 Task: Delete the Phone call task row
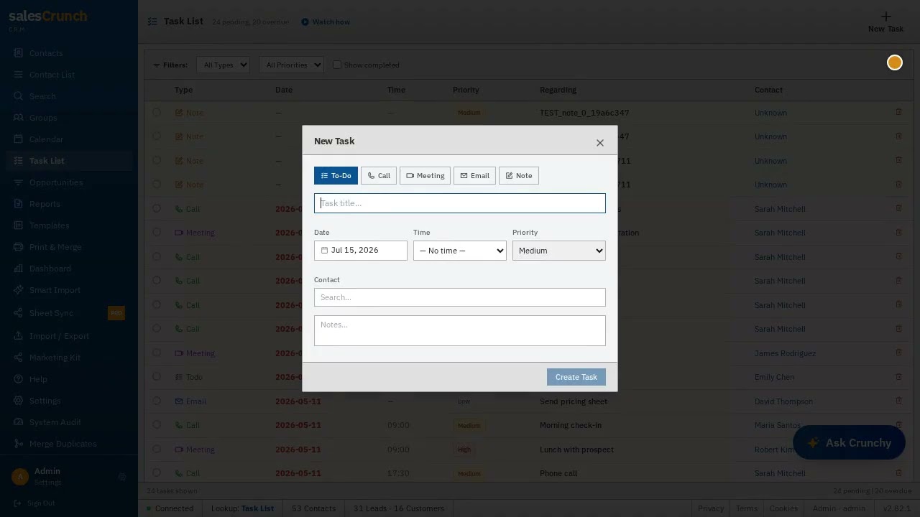(898, 472)
